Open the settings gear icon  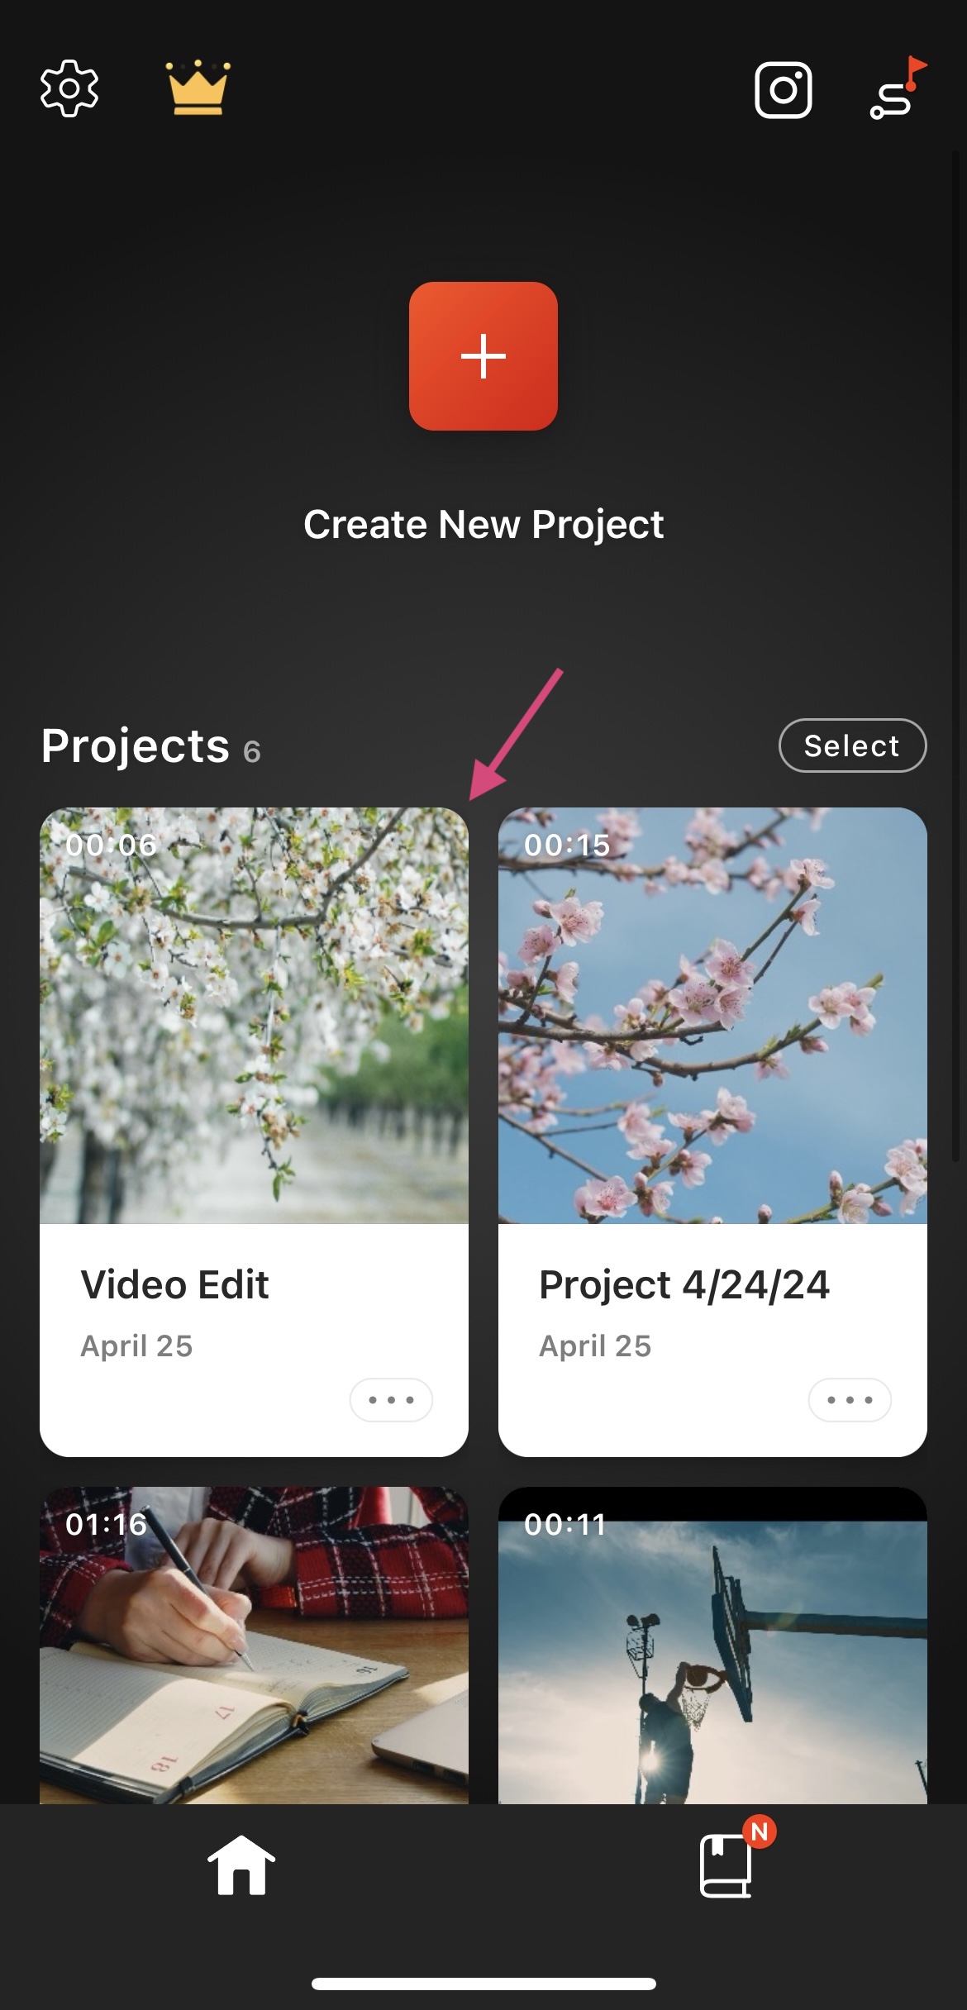tap(69, 88)
